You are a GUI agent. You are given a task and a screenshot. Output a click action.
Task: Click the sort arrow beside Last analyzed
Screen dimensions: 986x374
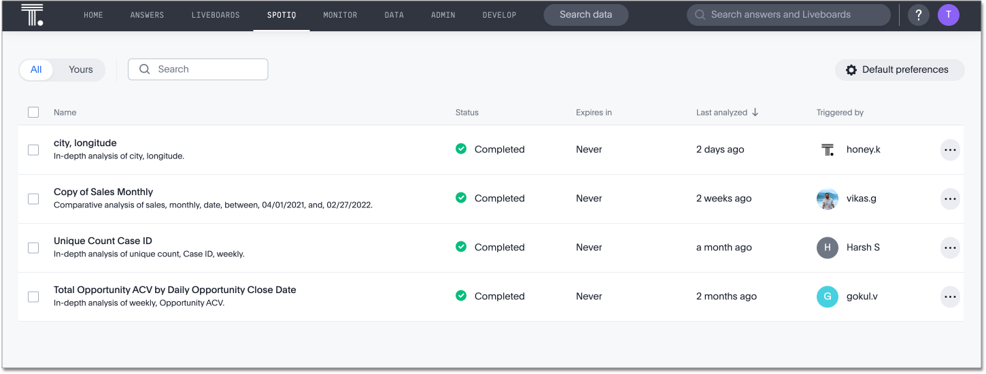click(x=755, y=112)
